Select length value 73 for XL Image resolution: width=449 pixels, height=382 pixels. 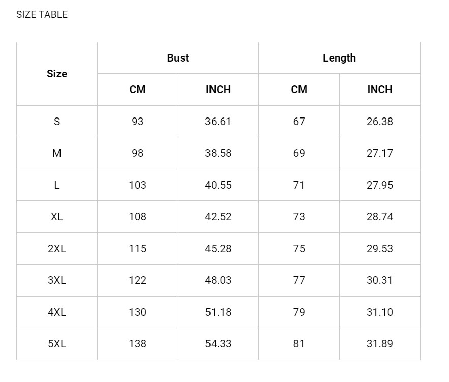coord(299,217)
